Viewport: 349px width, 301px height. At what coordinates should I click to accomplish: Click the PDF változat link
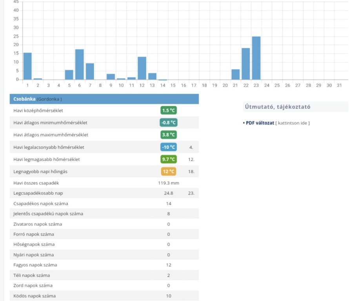tap(260, 123)
